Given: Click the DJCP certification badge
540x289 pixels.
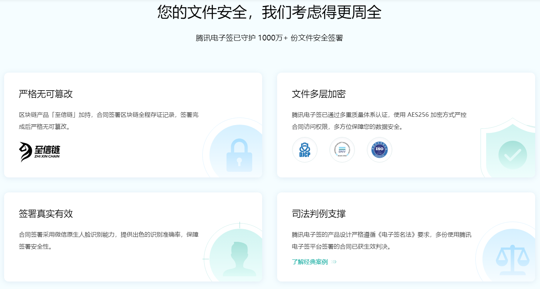Looking at the screenshot, I should (305, 150).
